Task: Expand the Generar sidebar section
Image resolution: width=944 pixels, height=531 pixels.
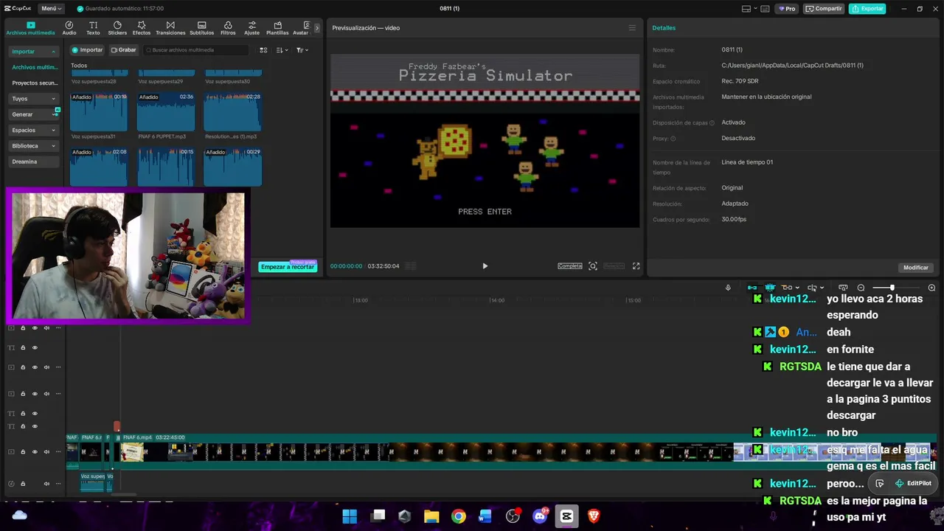Action: click(34, 114)
